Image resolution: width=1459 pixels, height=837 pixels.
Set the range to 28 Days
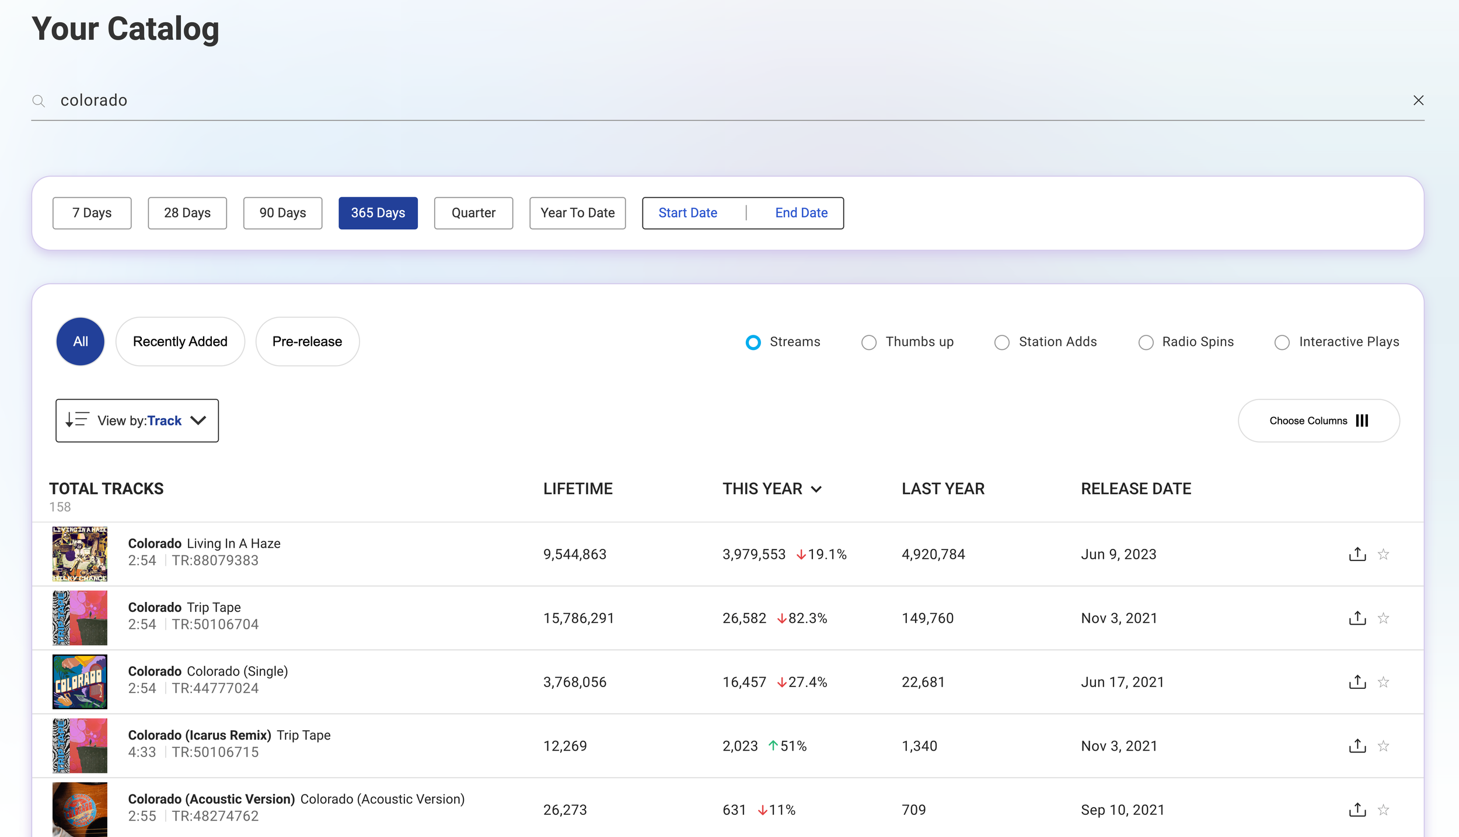click(187, 213)
